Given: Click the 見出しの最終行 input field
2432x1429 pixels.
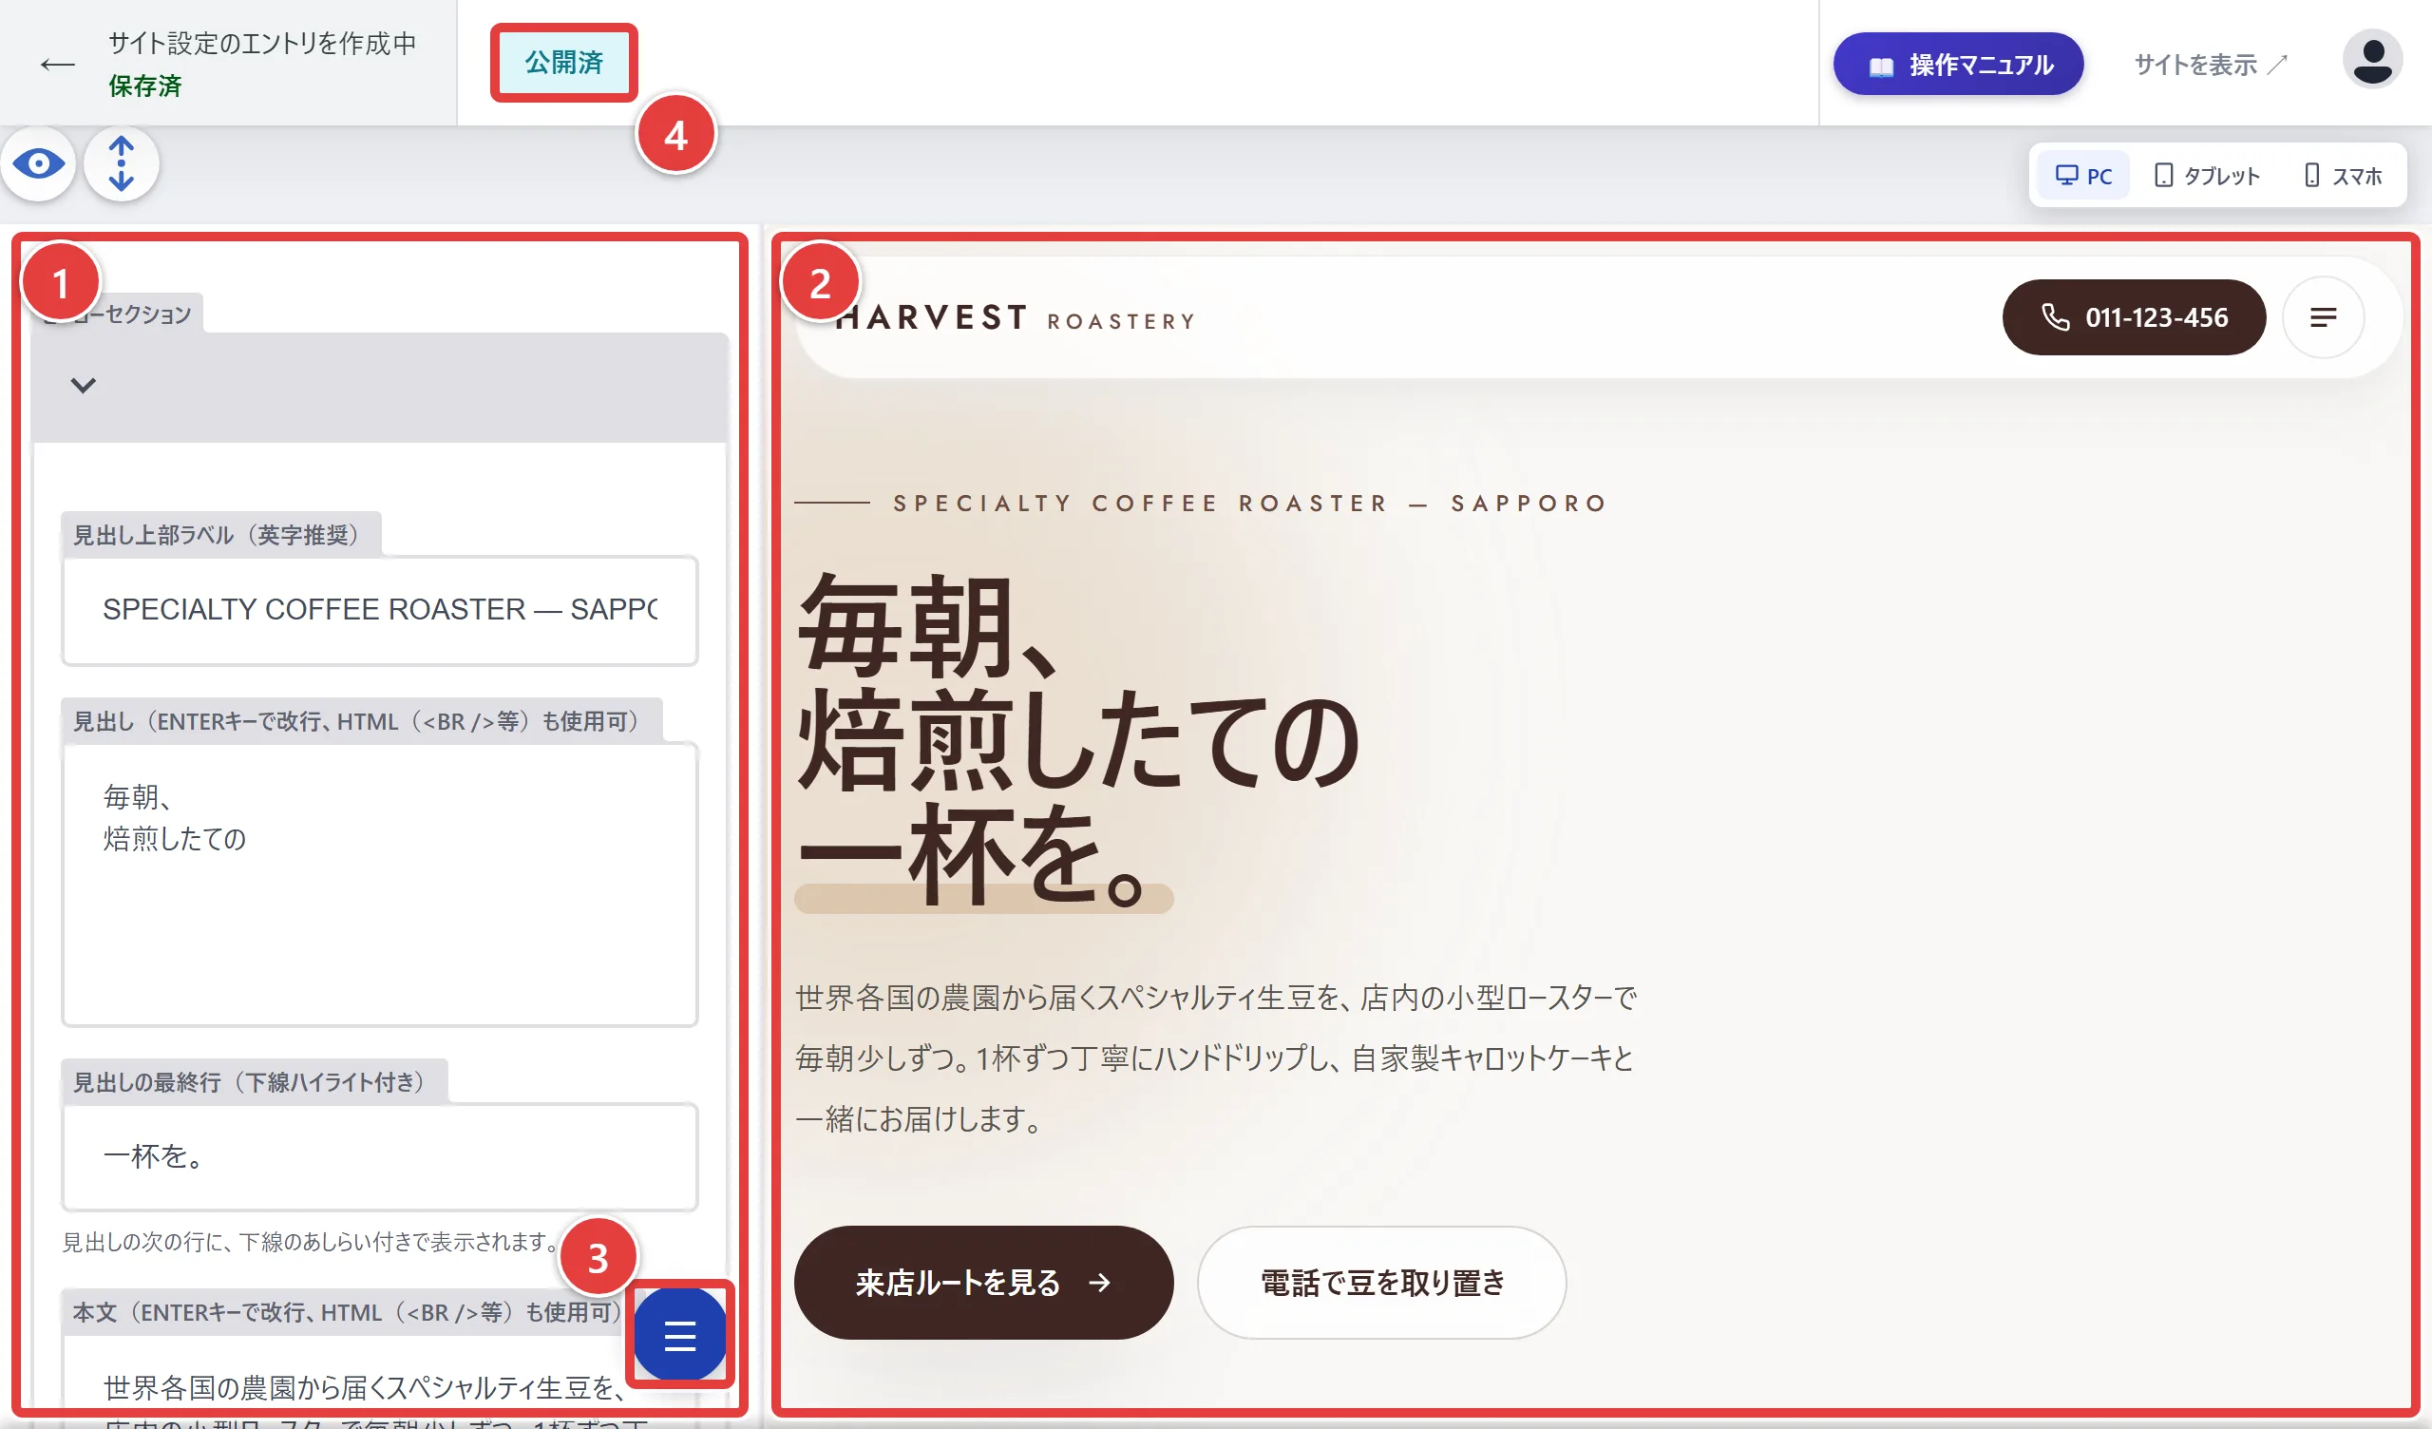Looking at the screenshot, I should click(x=379, y=1156).
